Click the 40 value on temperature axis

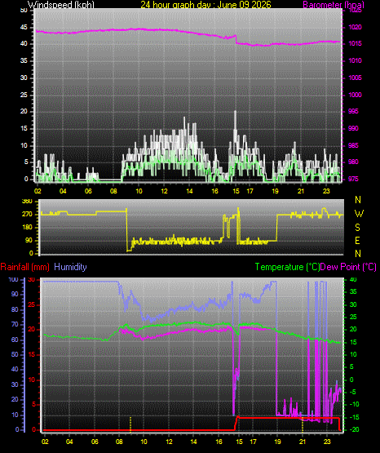(x=353, y=279)
